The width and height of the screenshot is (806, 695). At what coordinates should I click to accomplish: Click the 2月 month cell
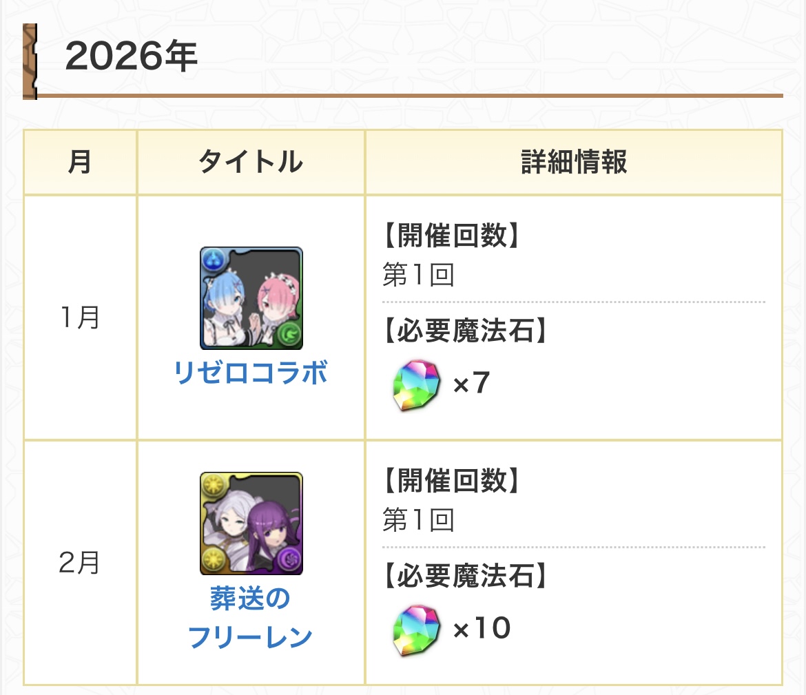tap(80, 563)
